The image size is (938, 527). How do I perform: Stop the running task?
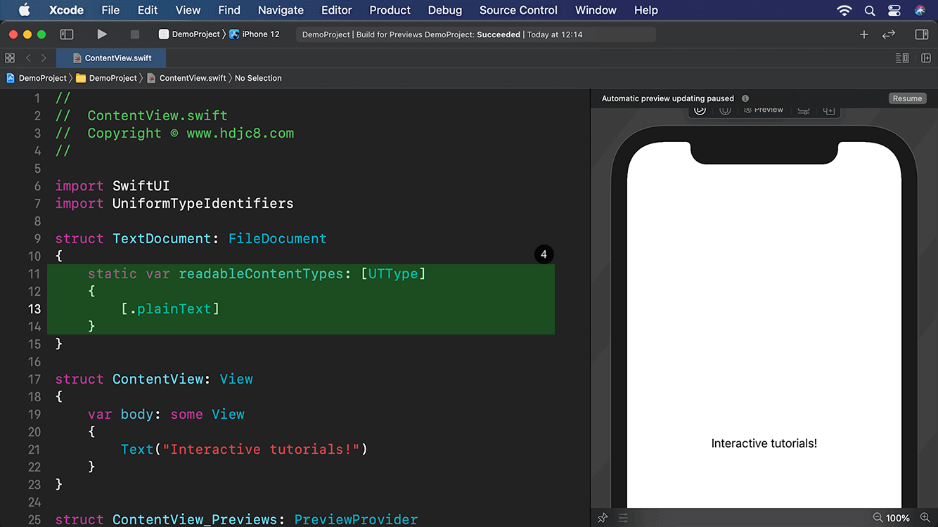click(x=135, y=34)
